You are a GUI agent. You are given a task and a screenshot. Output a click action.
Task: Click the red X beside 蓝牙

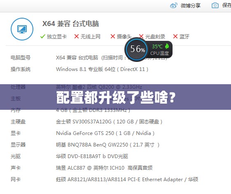click(175, 36)
